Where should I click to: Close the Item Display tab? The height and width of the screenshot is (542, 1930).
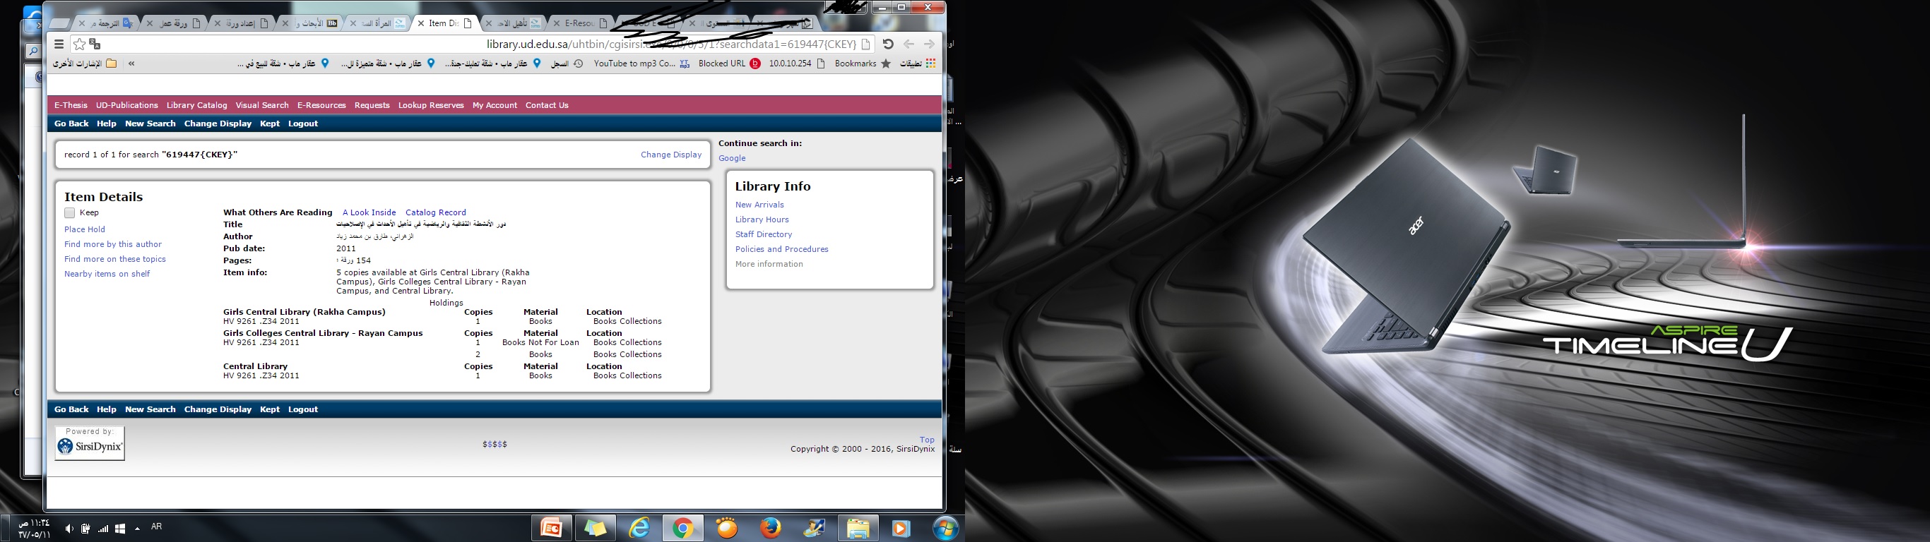pos(421,23)
